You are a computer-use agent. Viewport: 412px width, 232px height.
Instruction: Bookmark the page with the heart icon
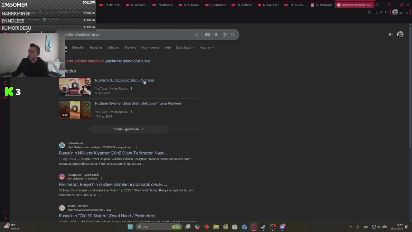tap(387, 12)
